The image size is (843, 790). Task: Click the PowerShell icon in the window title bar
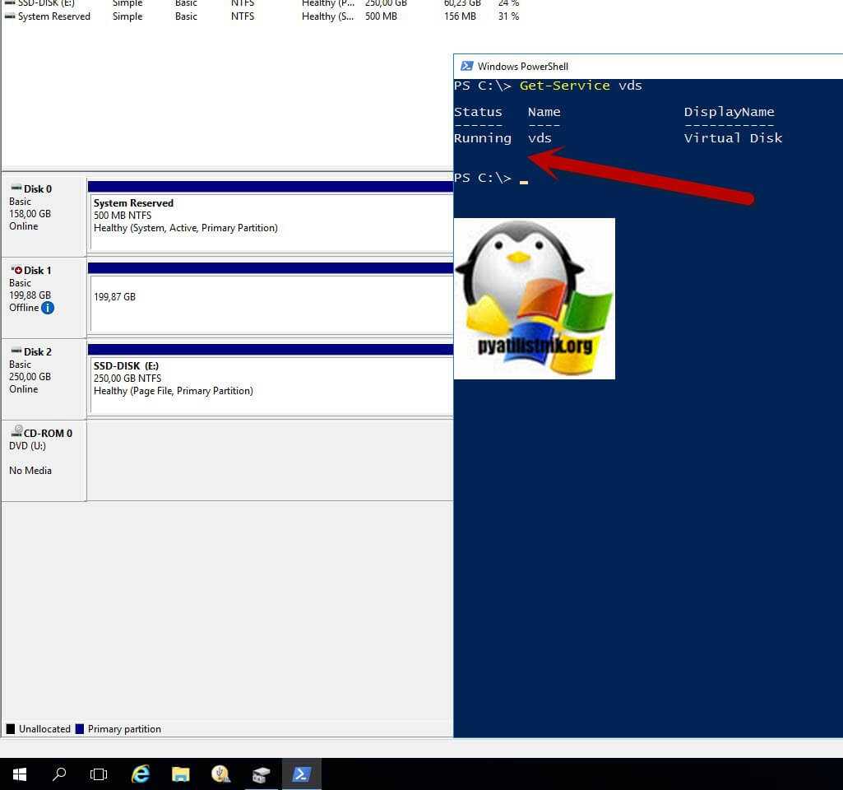pyautogui.click(x=467, y=66)
